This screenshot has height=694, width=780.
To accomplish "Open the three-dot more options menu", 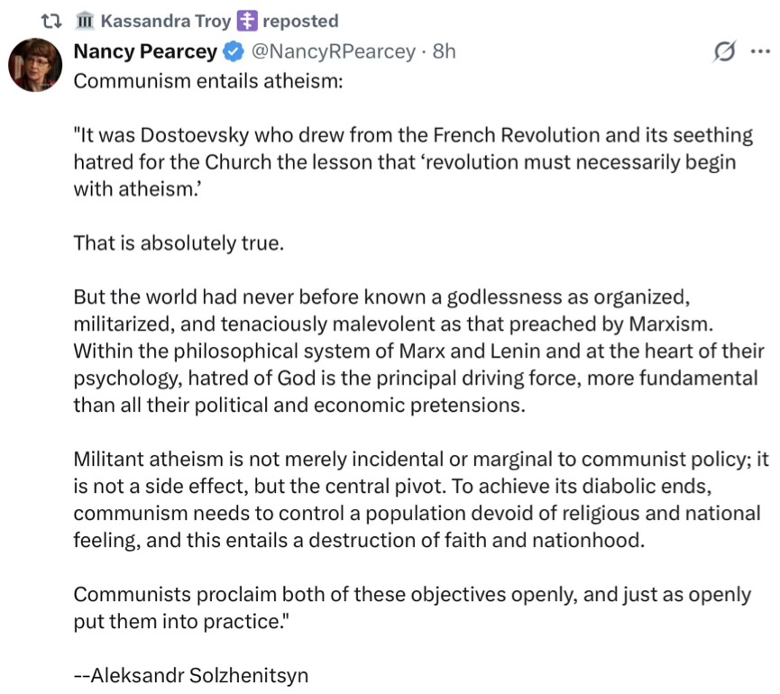I will (x=759, y=52).
